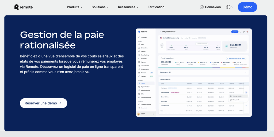Click the teal Salary color dot
The width and height of the screenshot is (274, 137).
tap(175, 63)
